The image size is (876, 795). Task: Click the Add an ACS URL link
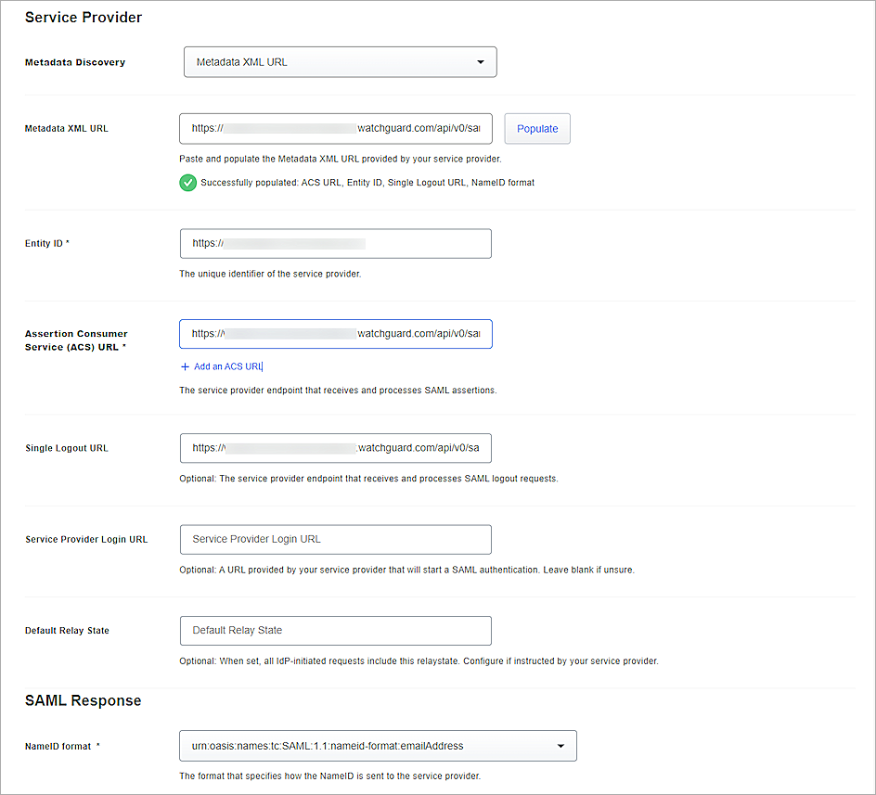pyautogui.click(x=228, y=366)
